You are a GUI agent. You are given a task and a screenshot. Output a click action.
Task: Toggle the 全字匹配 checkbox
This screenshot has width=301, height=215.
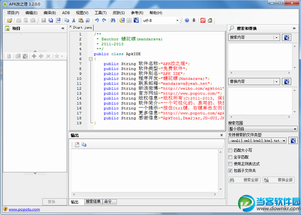(x=230, y=157)
